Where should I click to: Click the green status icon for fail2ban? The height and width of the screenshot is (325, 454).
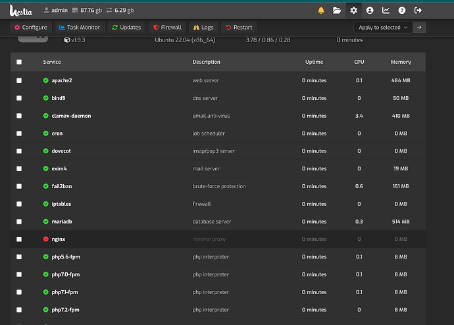click(x=46, y=186)
